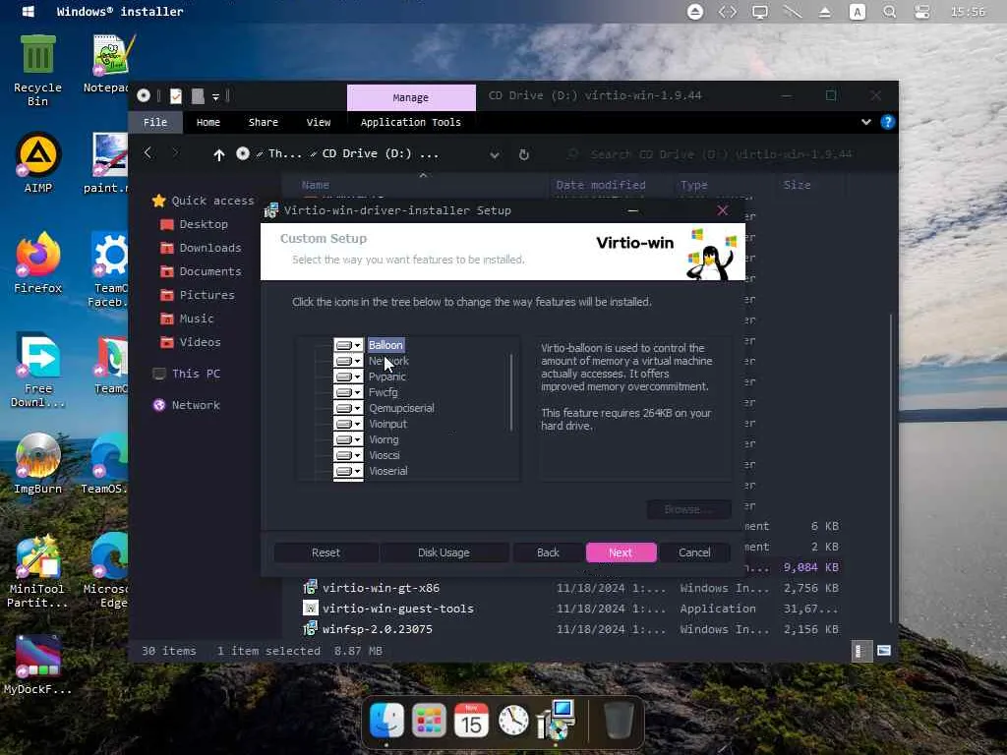Open MiniTool Partition Wizard shortcut
Viewport: 1007px width, 755px height.
(x=36, y=571)
